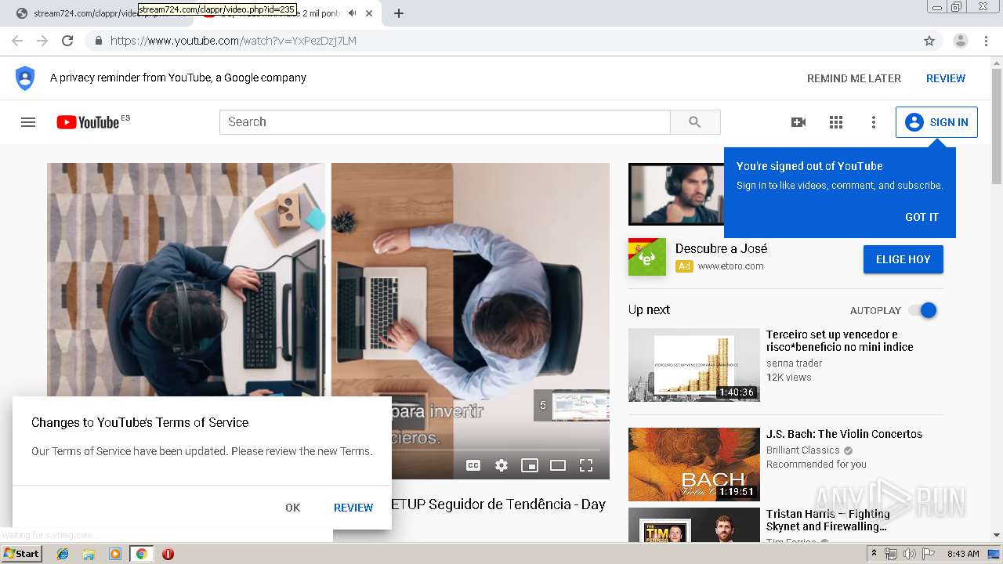Show hidden tray icons arrow
This screenshot has width=1003, height=564.
coord(874,554)
